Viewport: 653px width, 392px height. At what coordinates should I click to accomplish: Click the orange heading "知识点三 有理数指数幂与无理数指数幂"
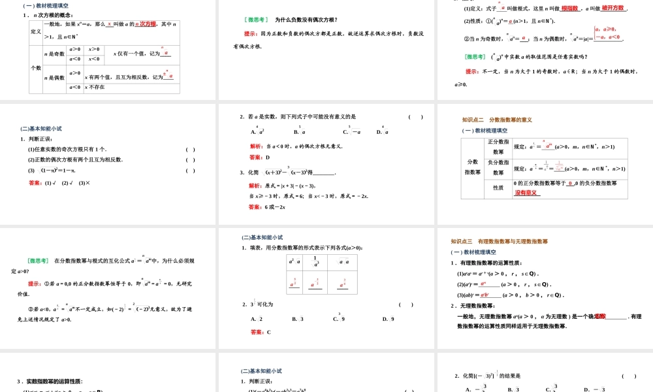(x=499, y=241)
